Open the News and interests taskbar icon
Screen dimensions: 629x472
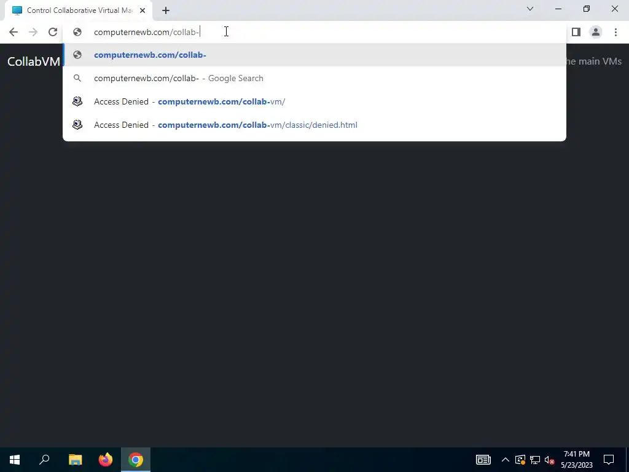[483, 460]
